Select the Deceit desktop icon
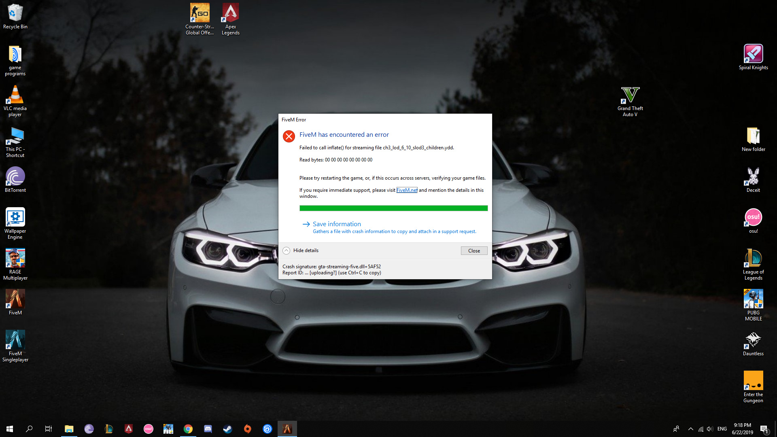 point(753,180)
